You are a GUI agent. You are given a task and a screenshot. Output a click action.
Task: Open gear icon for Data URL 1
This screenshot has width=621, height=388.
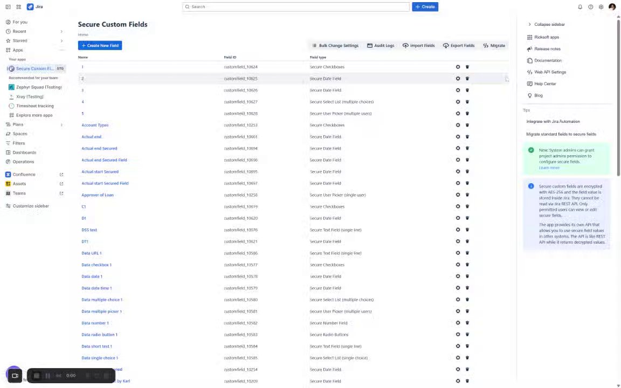[458, 253]
